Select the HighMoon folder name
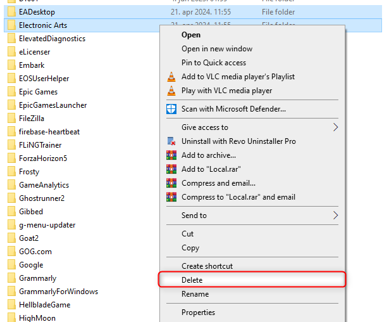Screen dimensions: 389x322 click(x=37, y=318)
